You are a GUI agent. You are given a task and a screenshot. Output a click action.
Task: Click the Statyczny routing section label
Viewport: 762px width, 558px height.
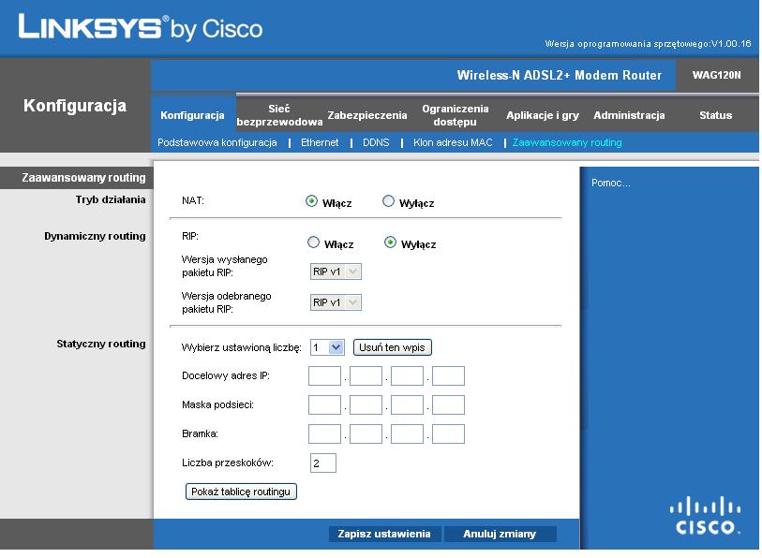click(x=101, y=344)
